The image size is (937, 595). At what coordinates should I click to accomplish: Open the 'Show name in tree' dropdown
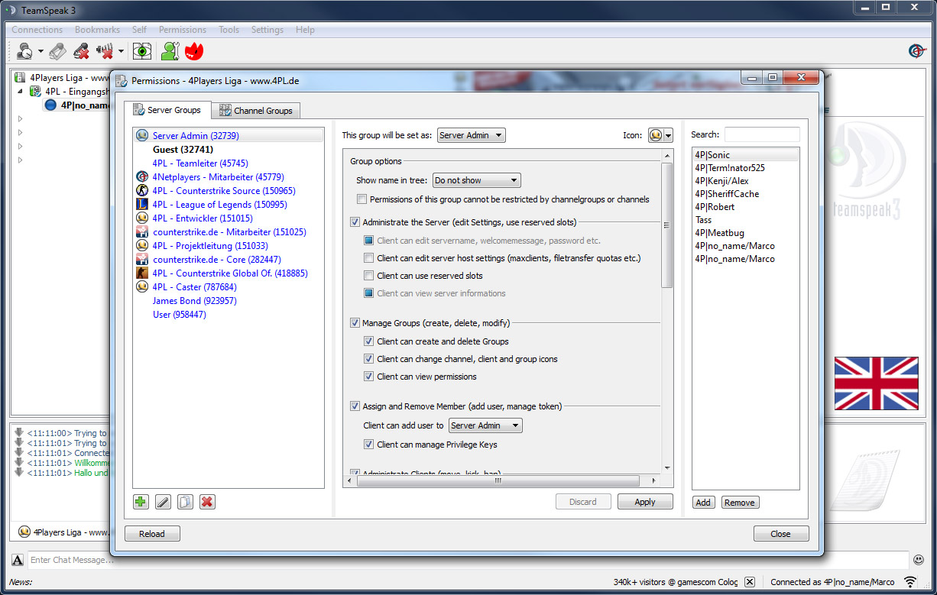476,179
